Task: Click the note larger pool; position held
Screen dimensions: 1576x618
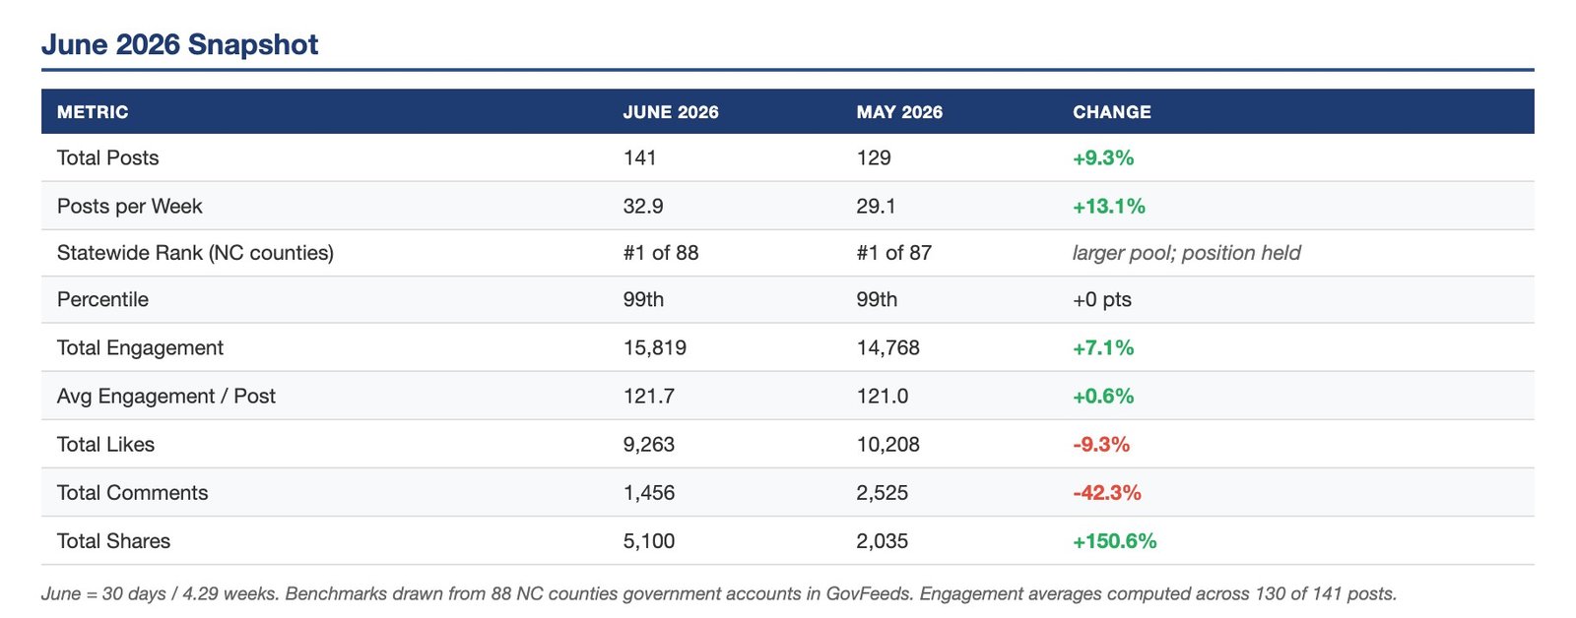Action: (1187, 253)
